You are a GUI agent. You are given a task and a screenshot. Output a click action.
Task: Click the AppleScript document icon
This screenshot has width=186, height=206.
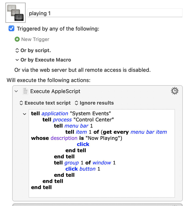pyautogui.click(x=25, y=91)
